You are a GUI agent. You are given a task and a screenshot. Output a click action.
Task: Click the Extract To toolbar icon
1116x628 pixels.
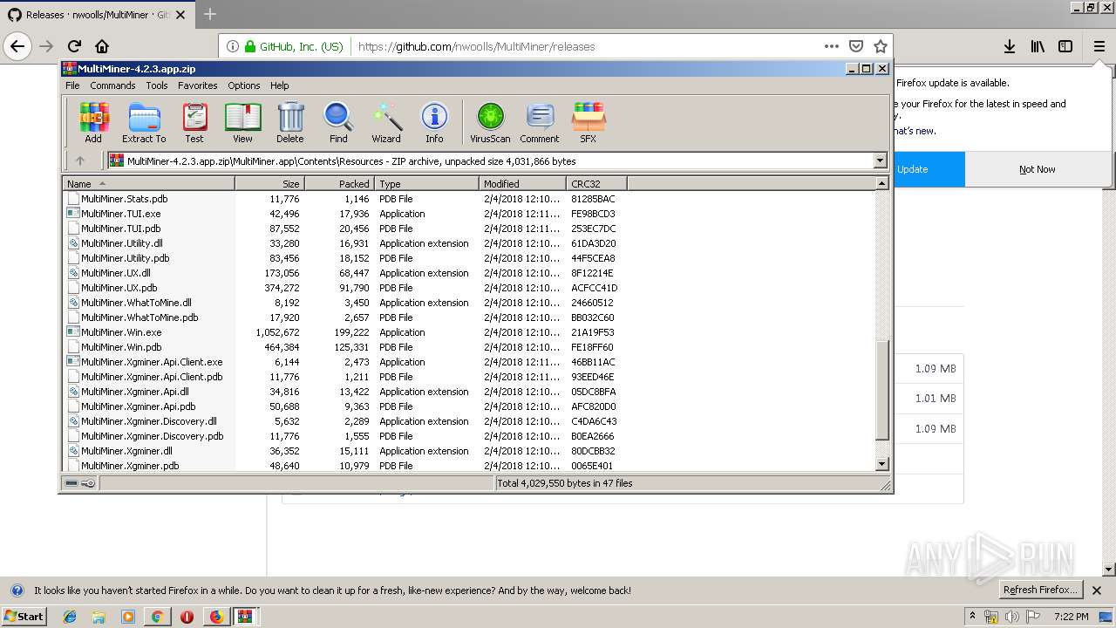144,122
